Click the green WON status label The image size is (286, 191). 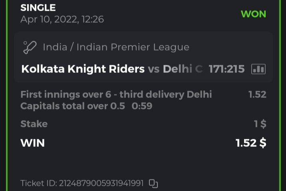(253, 14)
